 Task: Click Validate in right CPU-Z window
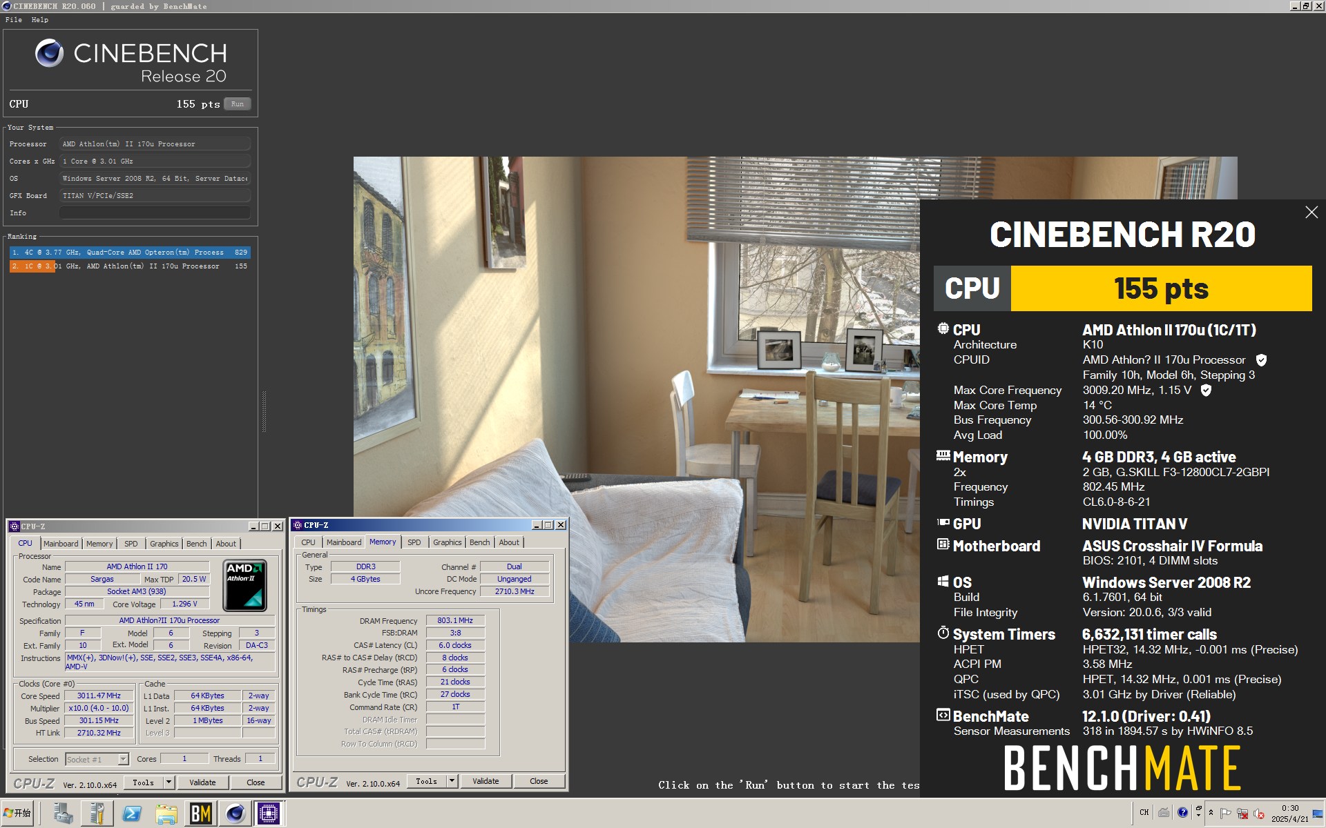(486, 781)
